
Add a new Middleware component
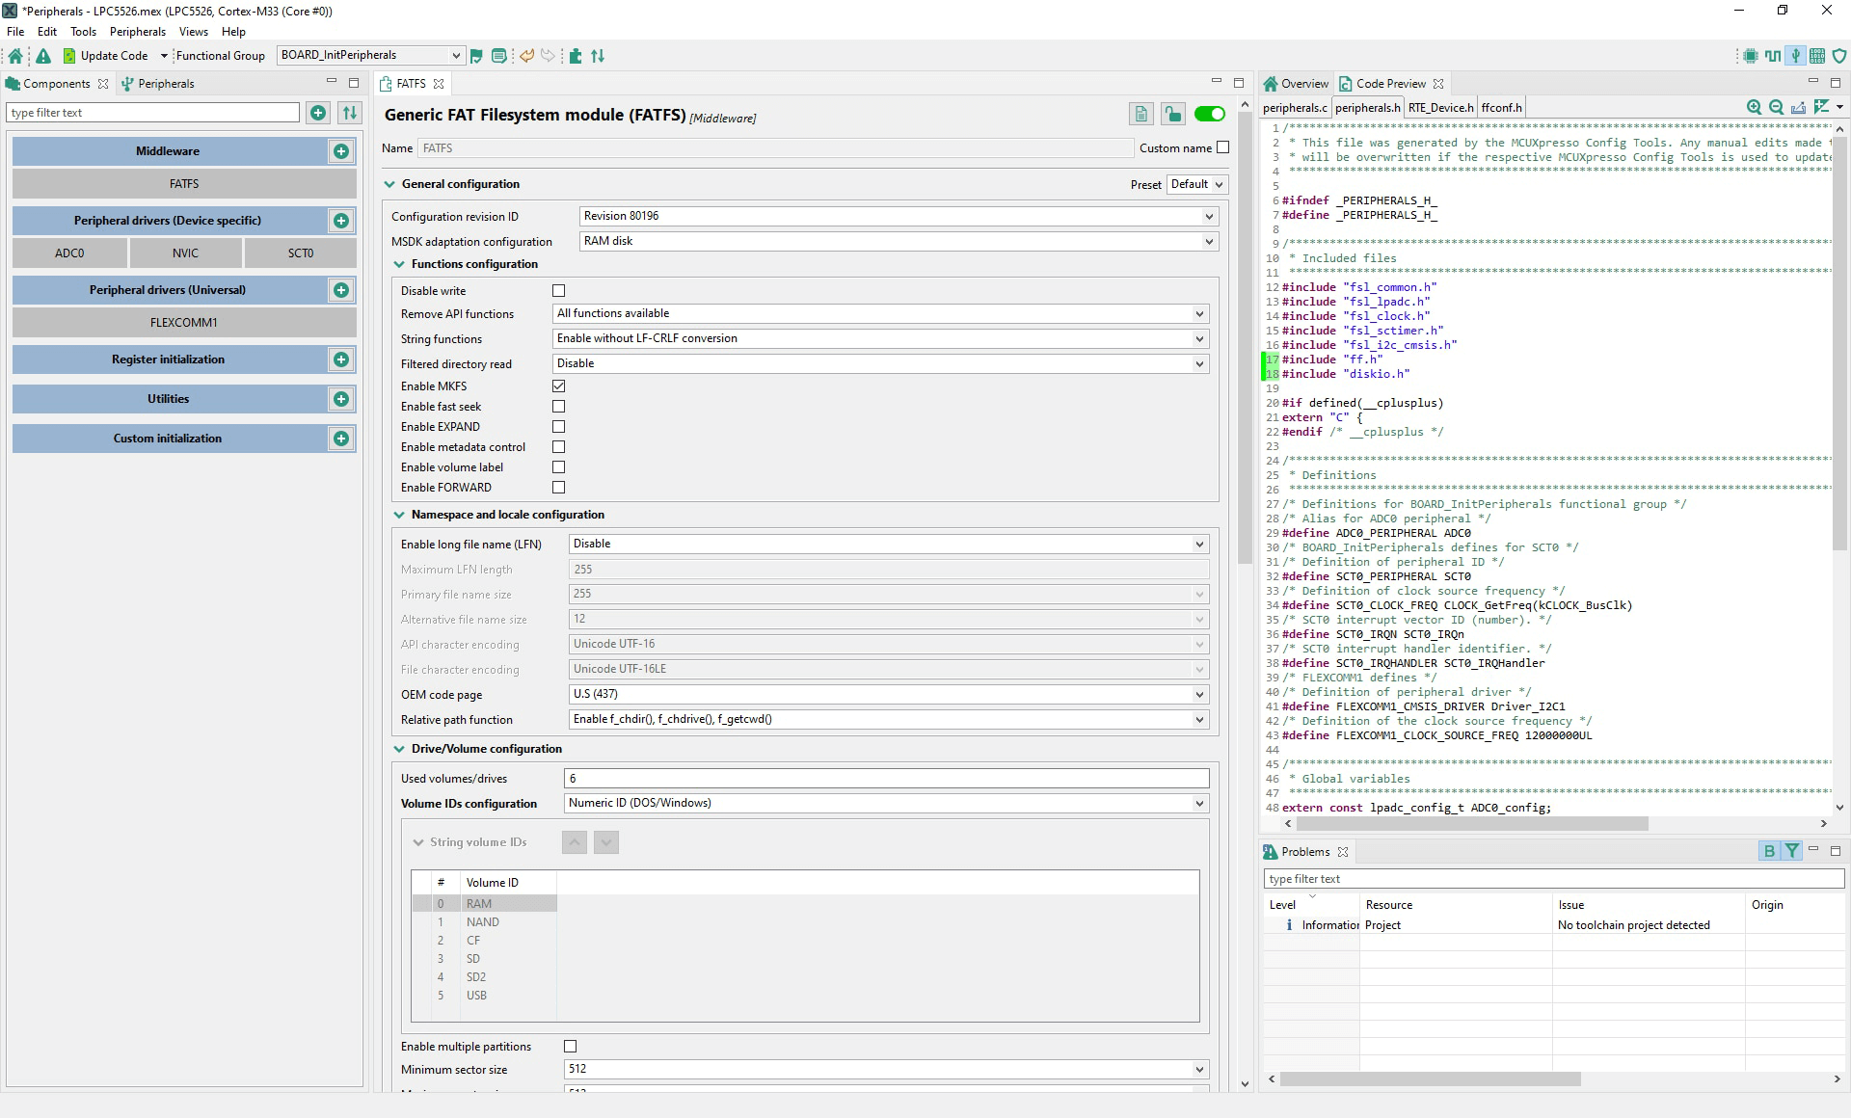(341, 151)
